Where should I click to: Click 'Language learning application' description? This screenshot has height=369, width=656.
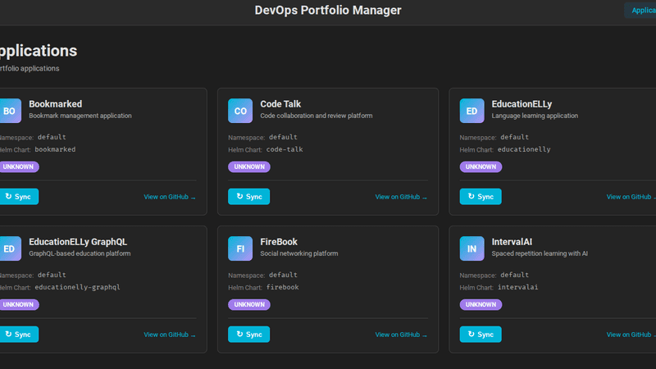[x=535, y=116]
